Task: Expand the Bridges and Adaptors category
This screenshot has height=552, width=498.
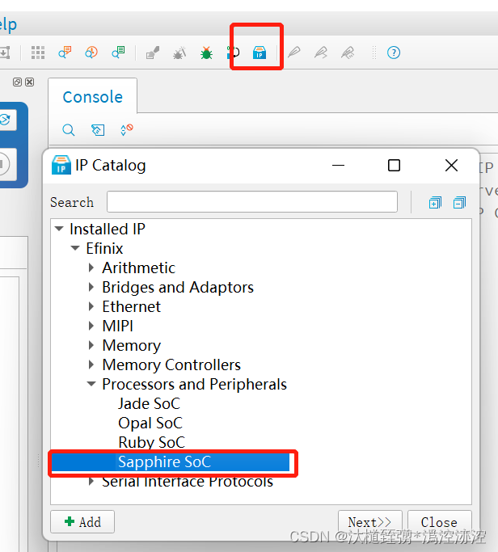Action: tap(91, 287)
